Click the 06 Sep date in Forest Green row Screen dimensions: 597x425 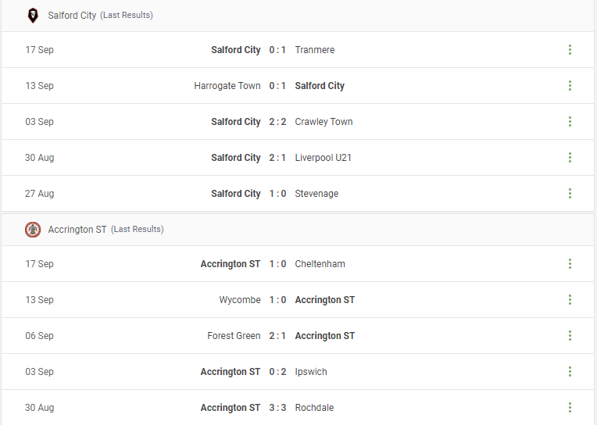(x=40, y=336)
